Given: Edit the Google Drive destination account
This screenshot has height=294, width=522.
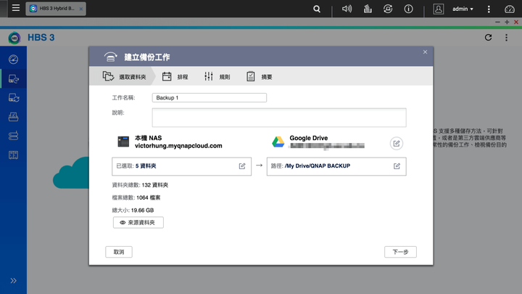Looking at the screenshot, I should [397, 143].
